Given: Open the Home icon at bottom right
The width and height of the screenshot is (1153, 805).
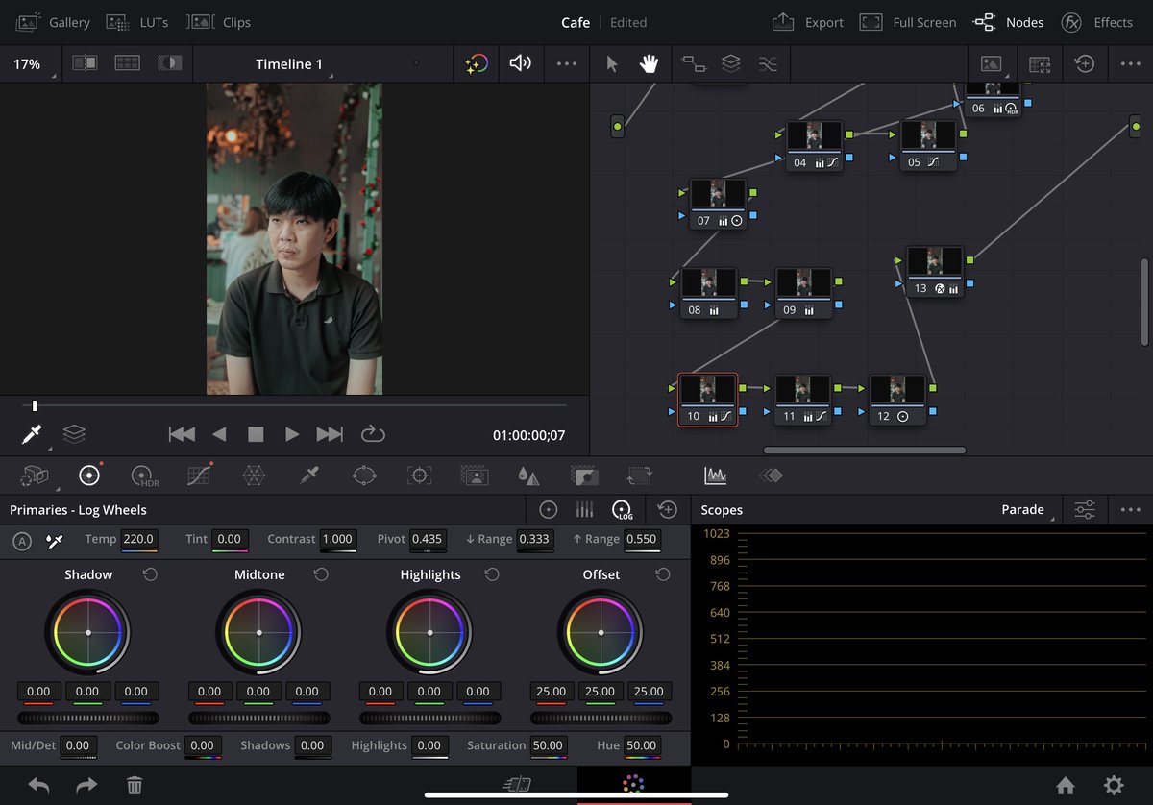Looking at the screenshot, I should 1066,785.
